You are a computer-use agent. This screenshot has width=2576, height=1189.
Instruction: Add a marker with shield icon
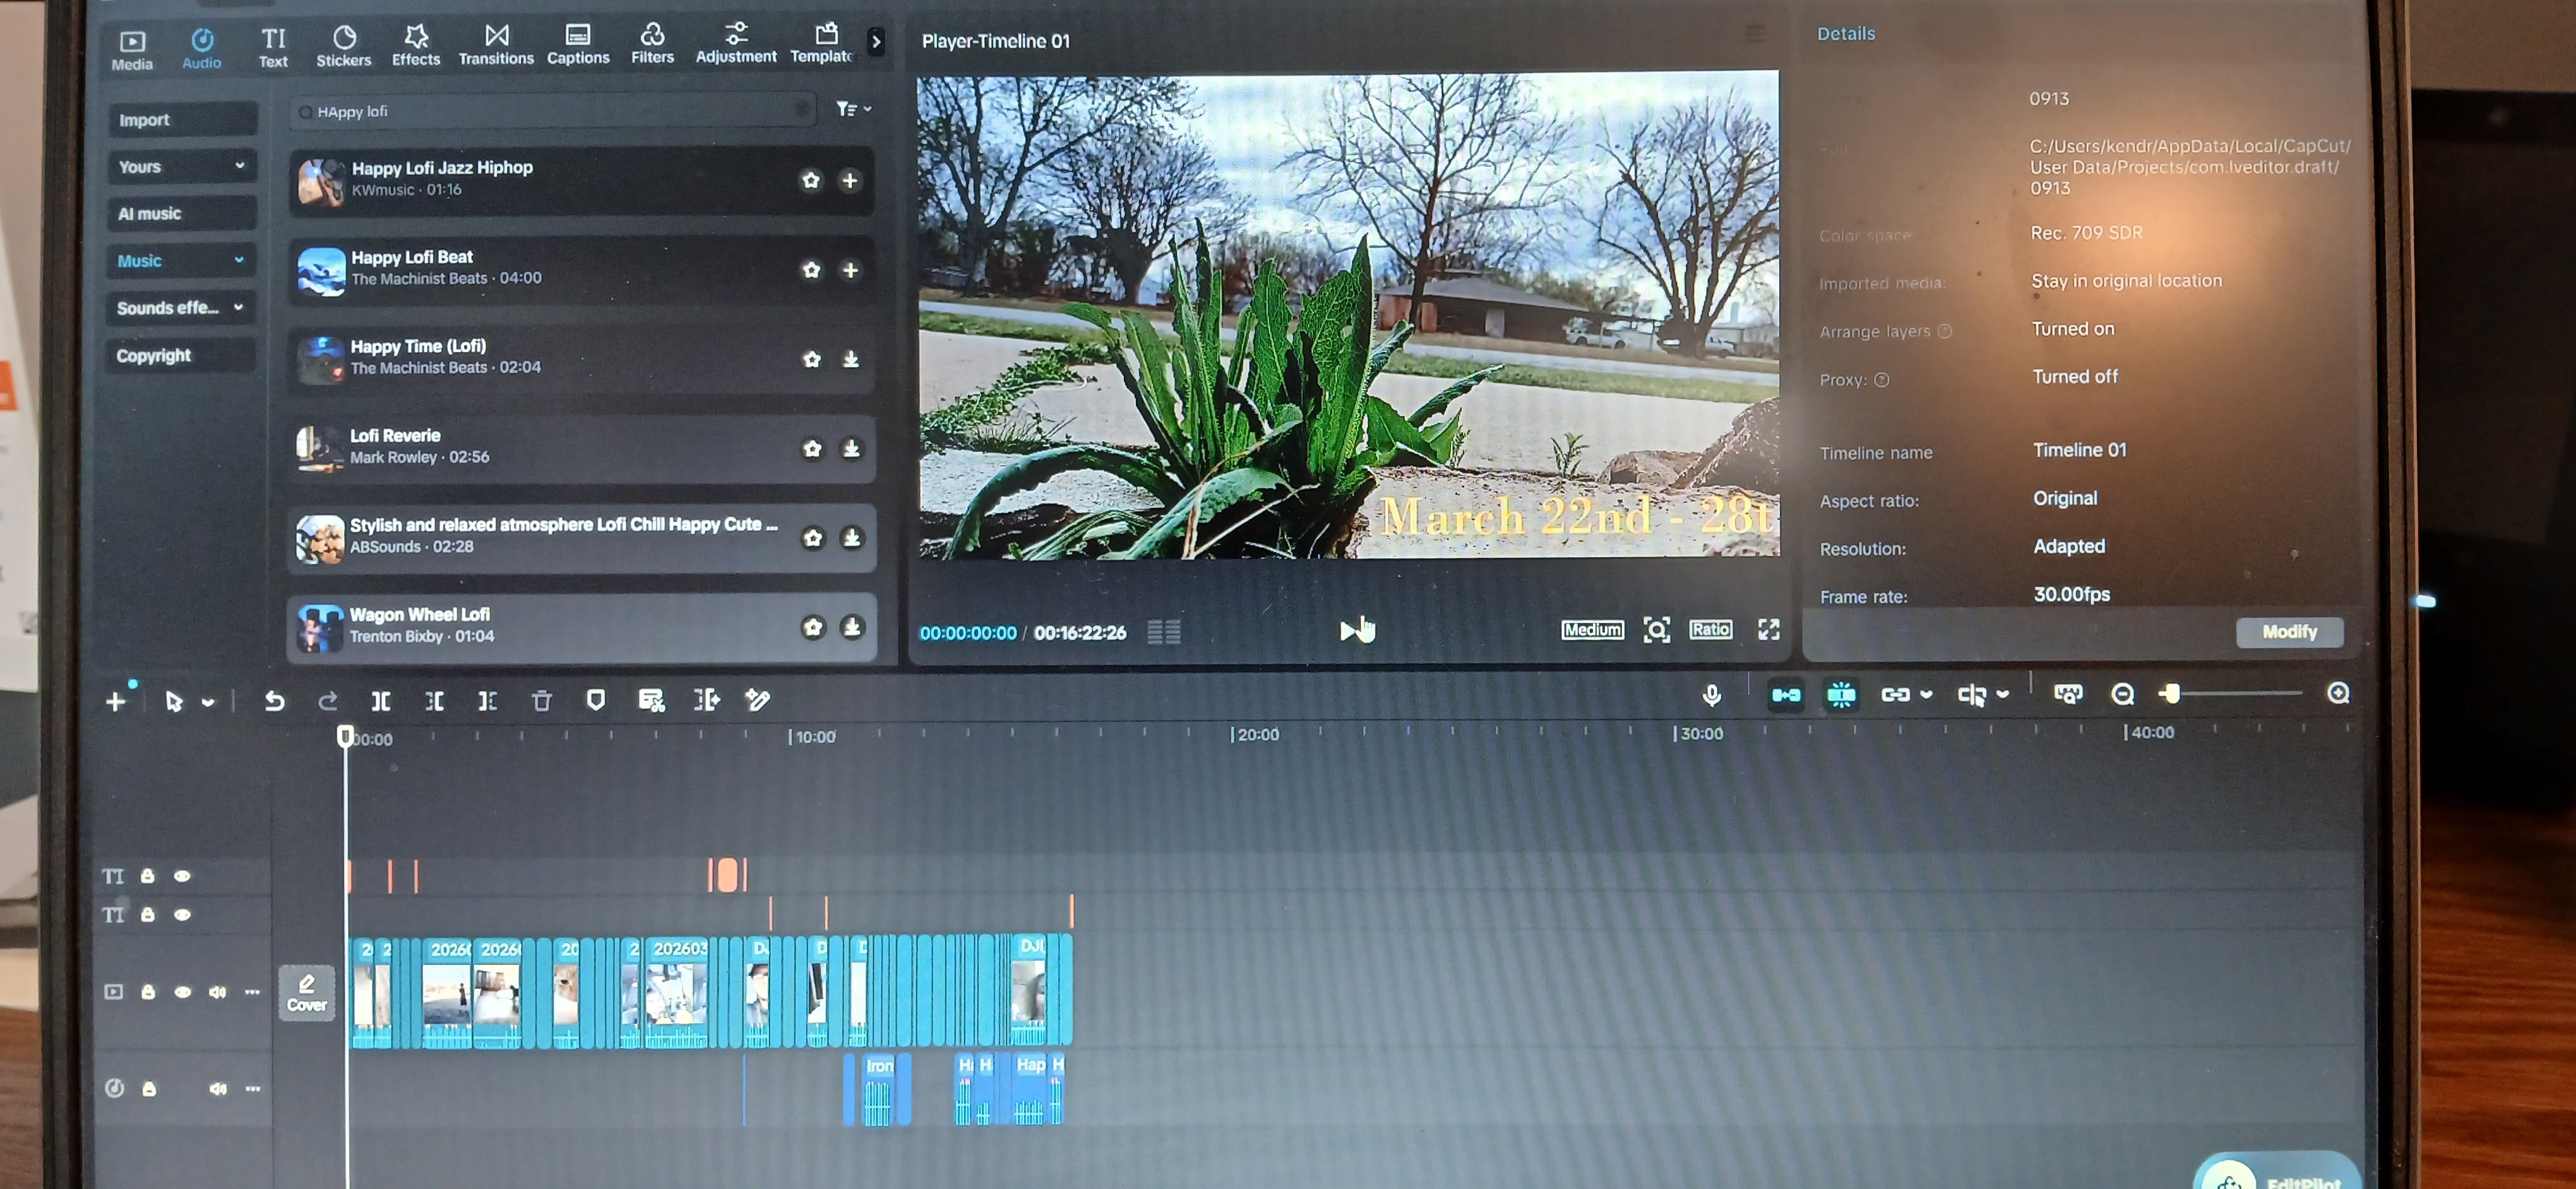[596, 701]
